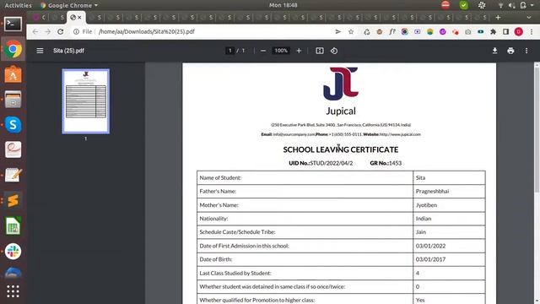
Task: Click the volume icon in top bar
Action: pyautogui.click(x=512, y=5)
